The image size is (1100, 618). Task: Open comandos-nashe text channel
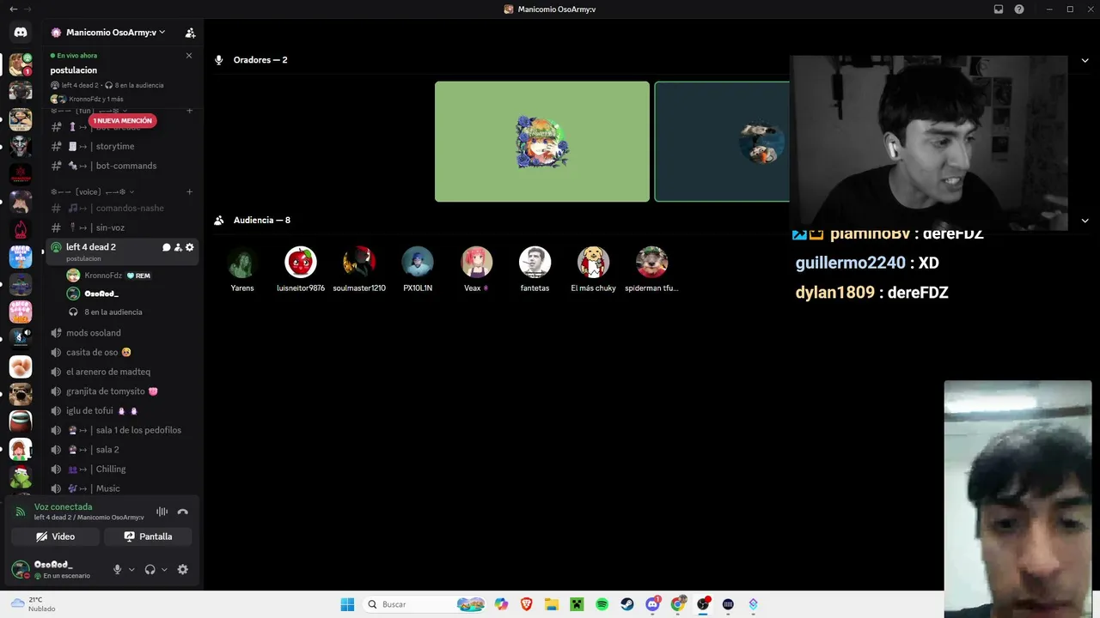113,209
